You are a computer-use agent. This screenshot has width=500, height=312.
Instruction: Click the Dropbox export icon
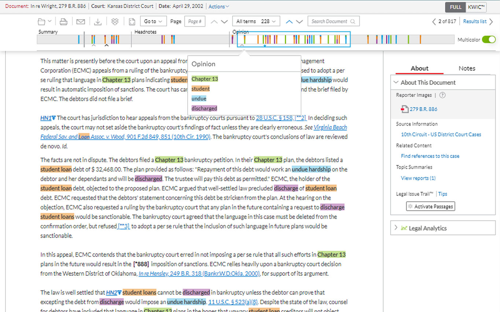[115, 22]
